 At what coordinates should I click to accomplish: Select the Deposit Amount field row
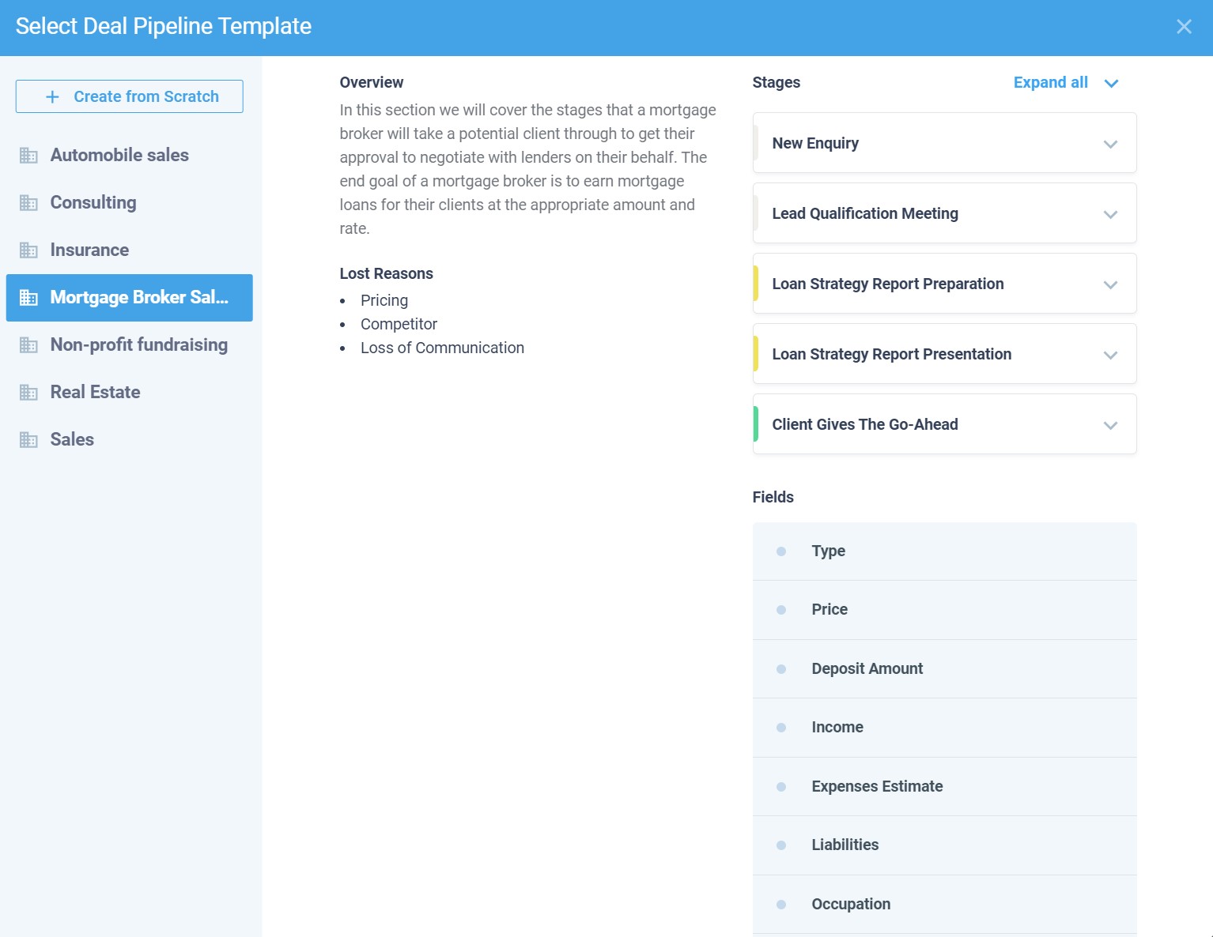tap(944, 669)
